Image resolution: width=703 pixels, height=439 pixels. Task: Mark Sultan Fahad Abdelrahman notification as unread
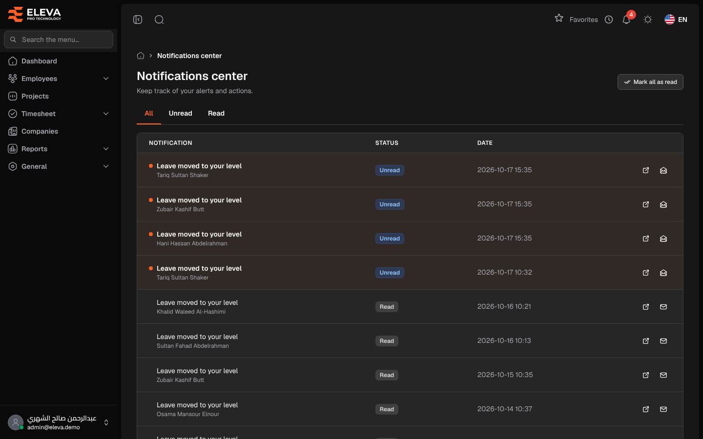click(663, 341)
